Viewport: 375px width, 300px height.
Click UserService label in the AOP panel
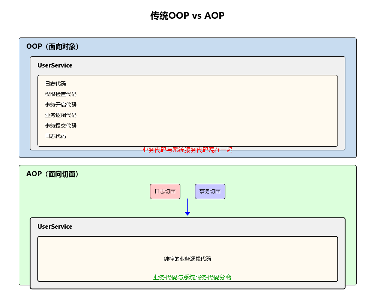point(55,226)
